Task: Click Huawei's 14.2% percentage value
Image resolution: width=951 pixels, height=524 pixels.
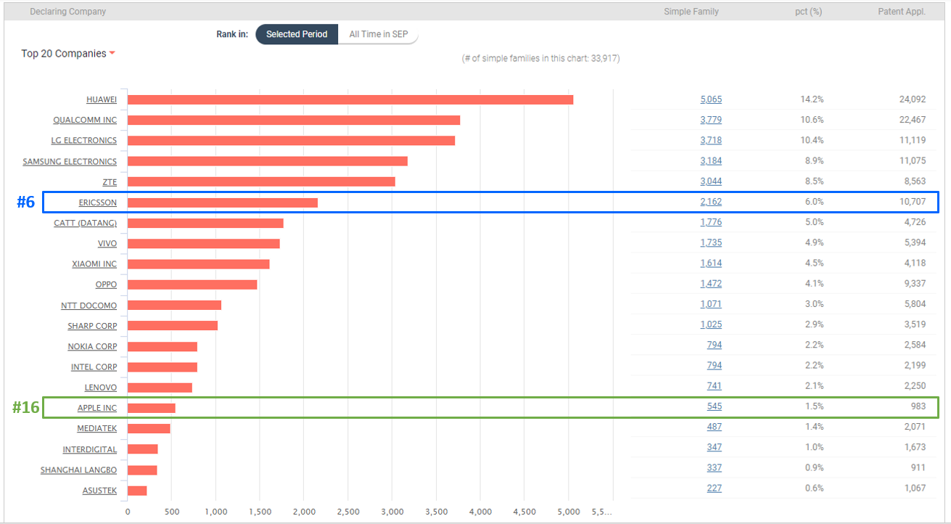Action: click(812, 99)
